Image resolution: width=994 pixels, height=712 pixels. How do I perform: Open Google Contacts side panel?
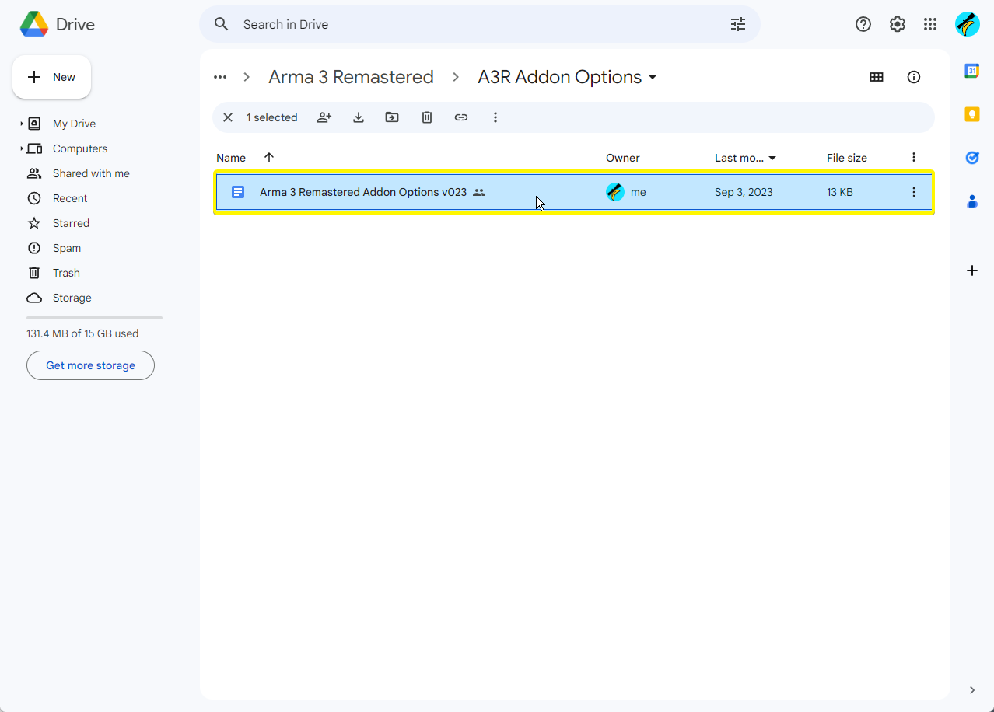(x=972, y=201)
